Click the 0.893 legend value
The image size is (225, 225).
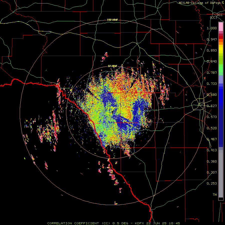212,50
